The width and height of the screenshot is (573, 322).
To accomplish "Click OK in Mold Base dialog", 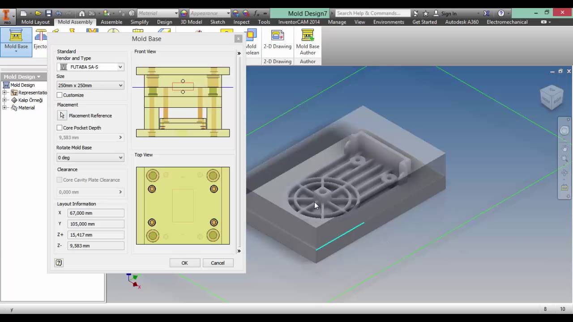I will (x=184, y=263).
